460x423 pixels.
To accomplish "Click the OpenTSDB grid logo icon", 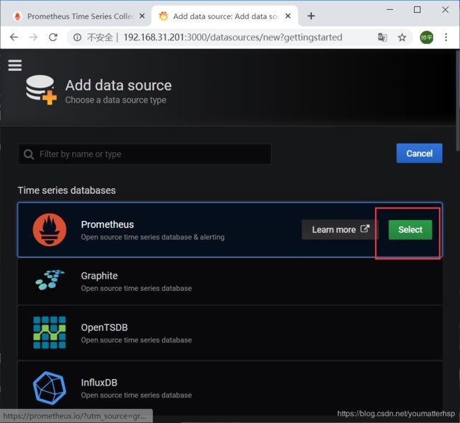I will tap(50, 332).
